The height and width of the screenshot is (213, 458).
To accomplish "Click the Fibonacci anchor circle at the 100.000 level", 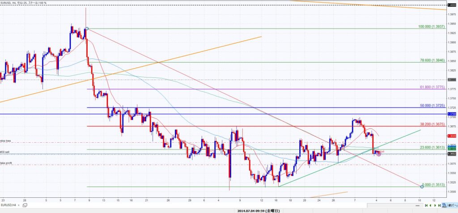I will pyautogui.click(x=87, y=29).
